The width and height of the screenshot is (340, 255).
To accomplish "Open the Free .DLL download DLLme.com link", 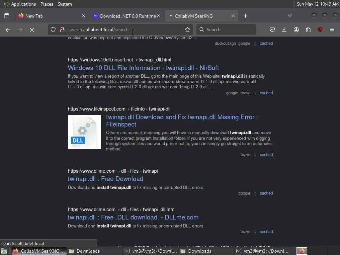I will click(133, 217).
